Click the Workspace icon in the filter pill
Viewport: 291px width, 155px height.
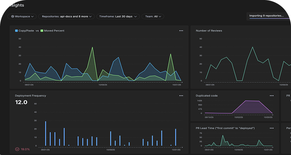click(13, 17)
